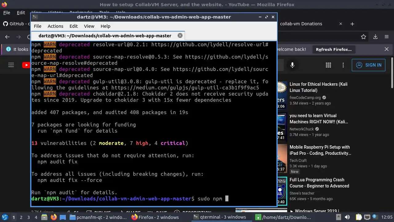This screenshot has height=222, width=394.
Task: Close the terminal tab with its X icon
Action: pos(180,35)
